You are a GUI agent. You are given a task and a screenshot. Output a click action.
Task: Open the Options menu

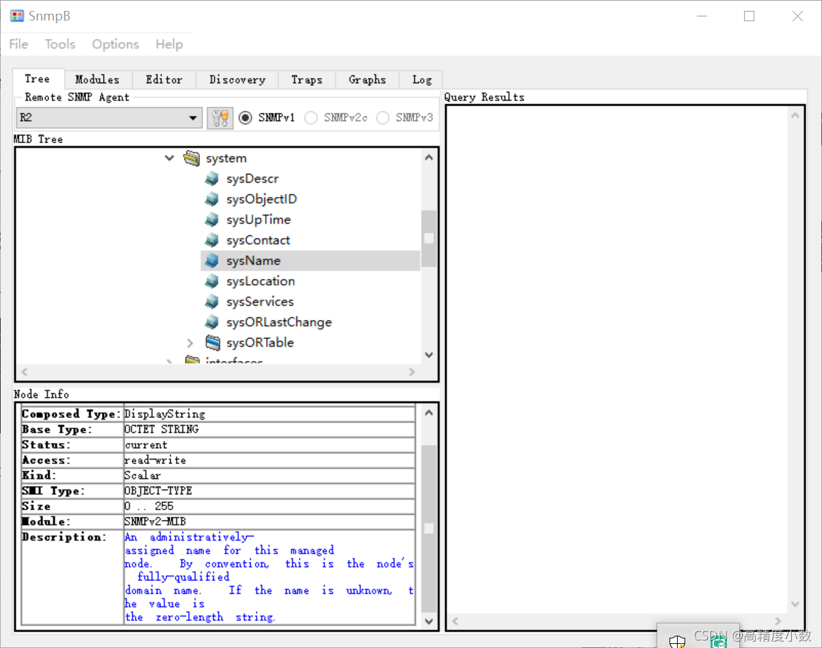coord(116,44)
